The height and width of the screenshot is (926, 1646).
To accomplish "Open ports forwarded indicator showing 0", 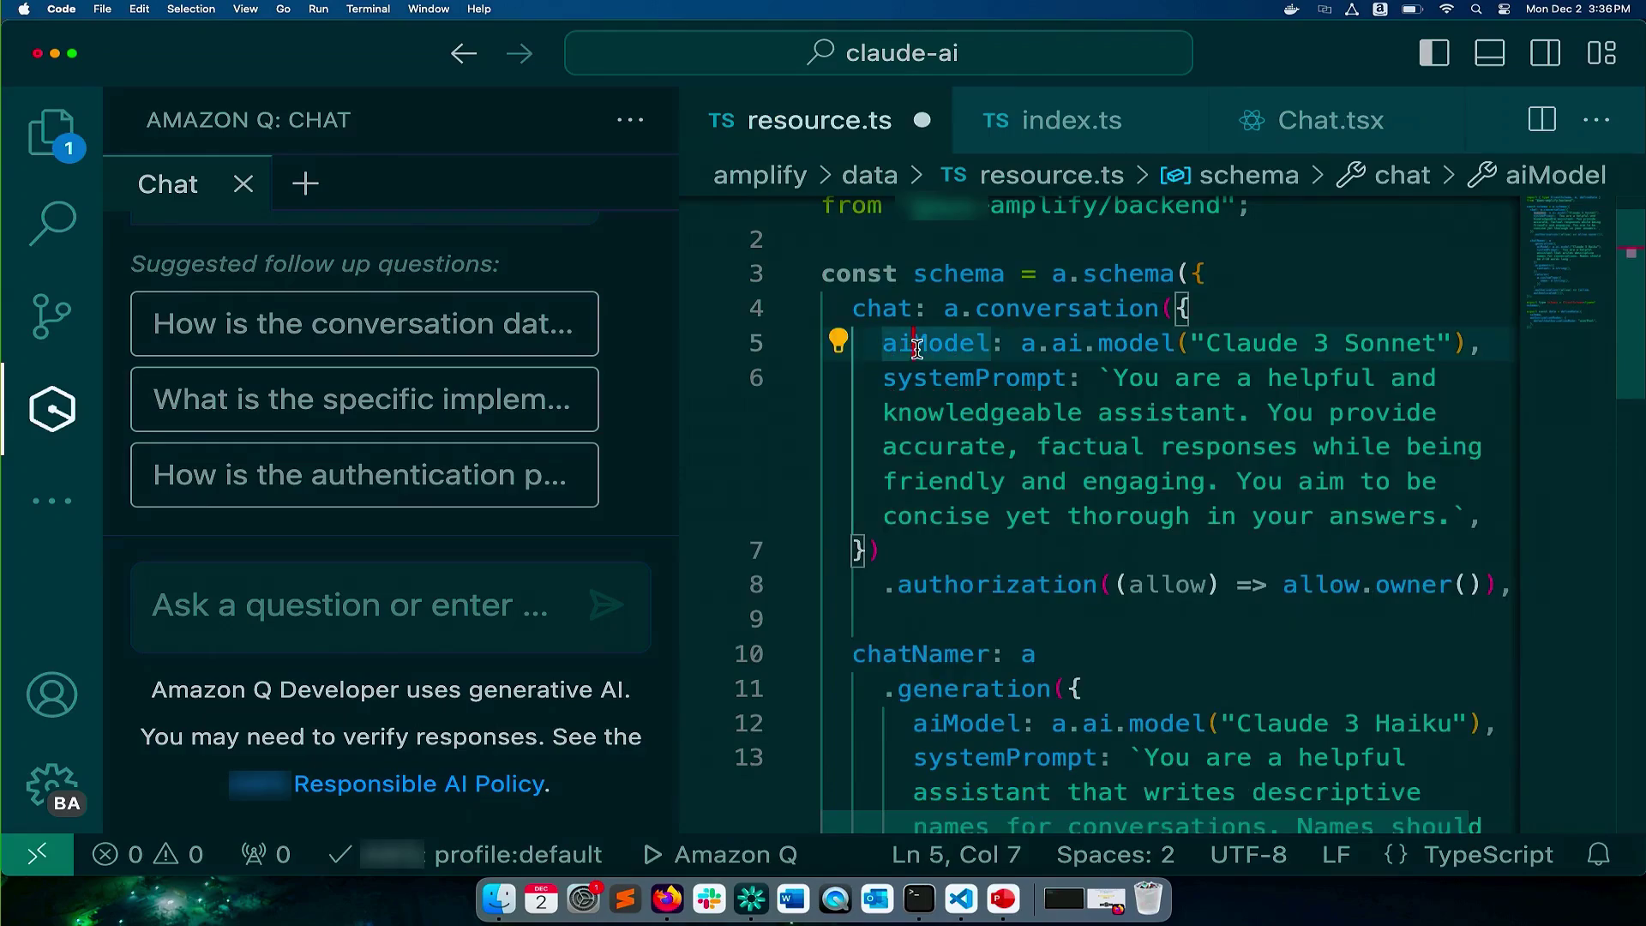I will tap(266, 855).
